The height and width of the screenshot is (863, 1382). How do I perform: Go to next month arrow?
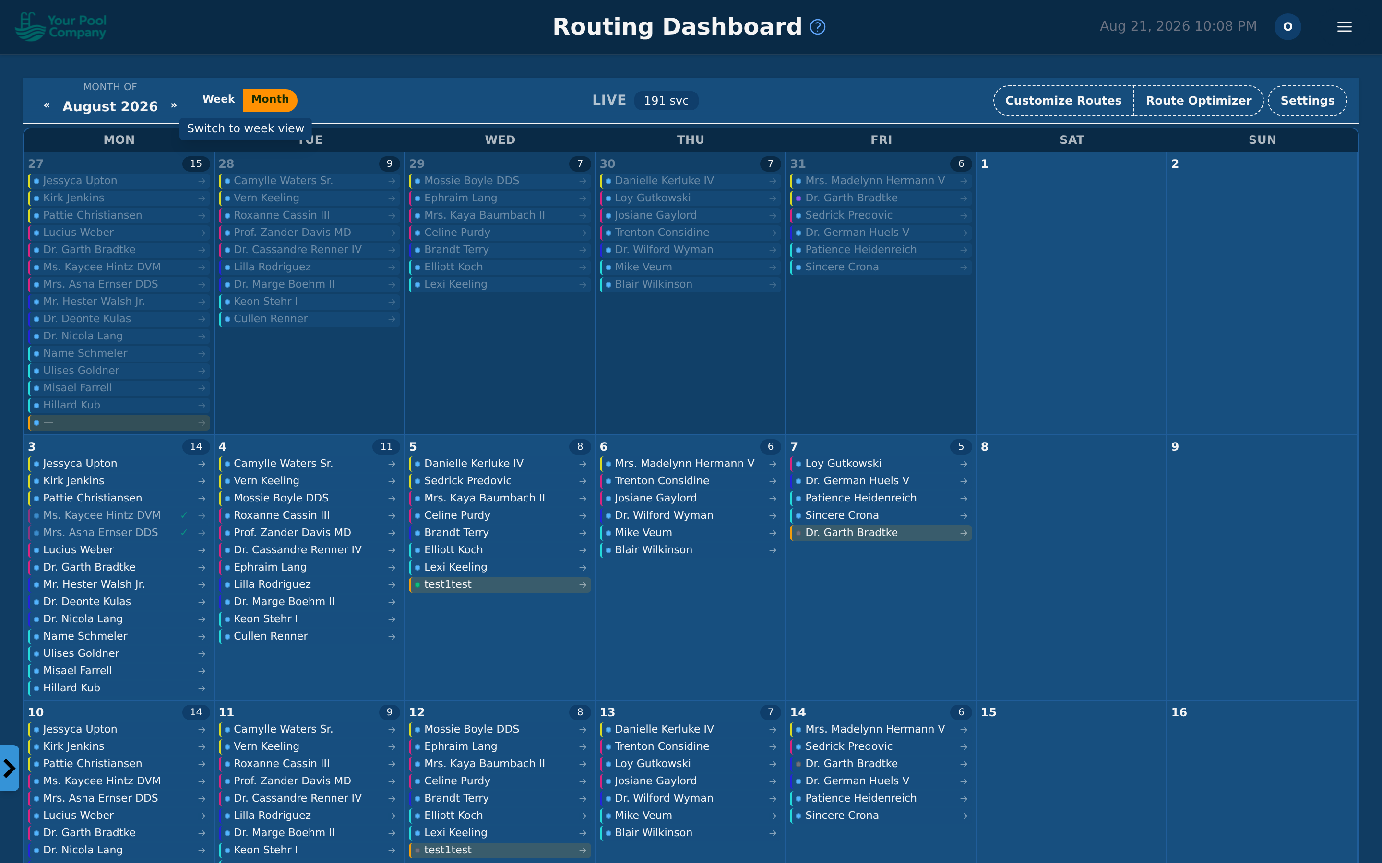pos(174,105)
